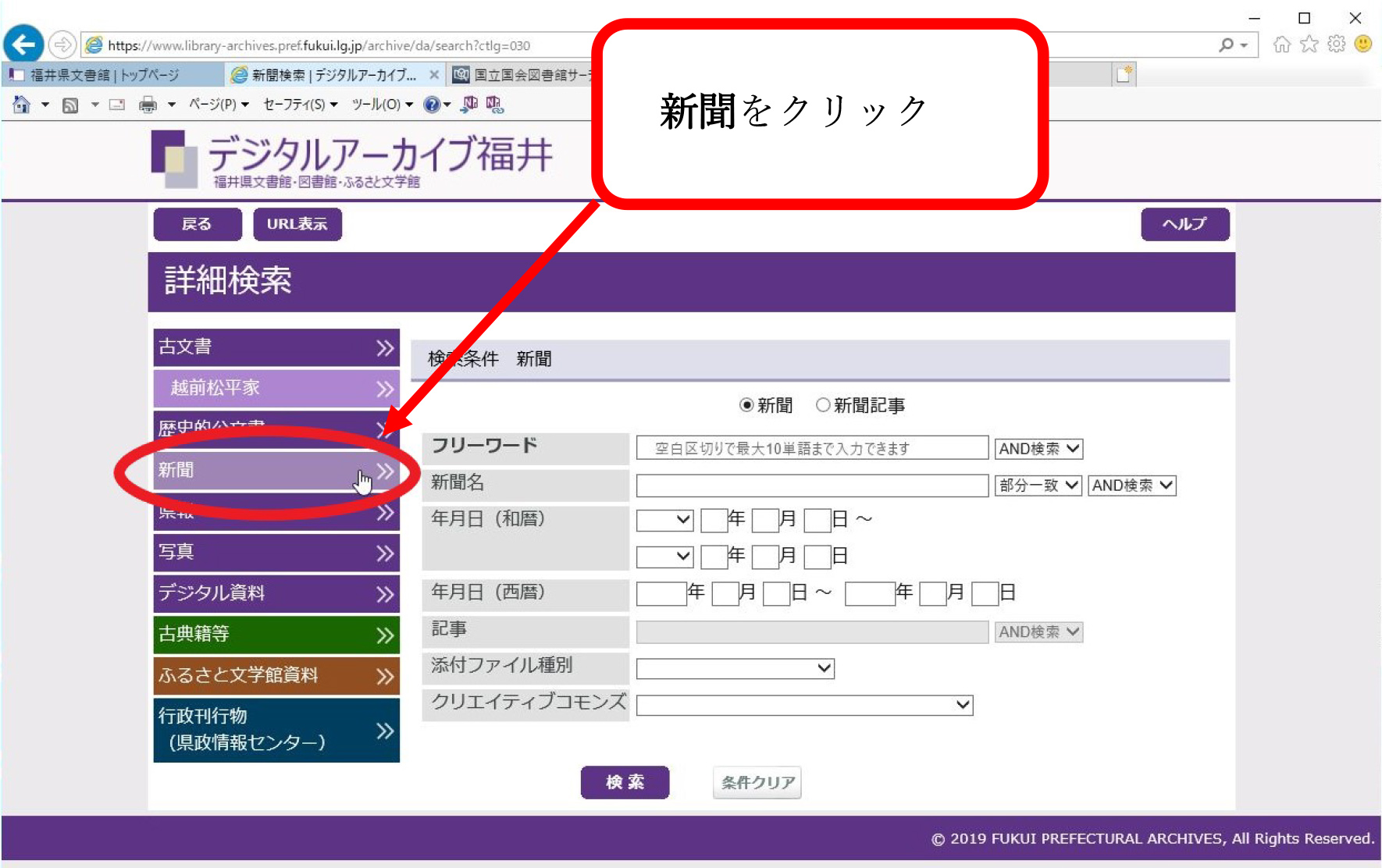Viewport: 1382px width, 868px height.
Task: Click the Read mail icon
Action: 117,105
